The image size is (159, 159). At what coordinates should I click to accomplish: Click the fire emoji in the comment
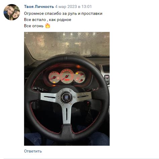tap(48, 26)
